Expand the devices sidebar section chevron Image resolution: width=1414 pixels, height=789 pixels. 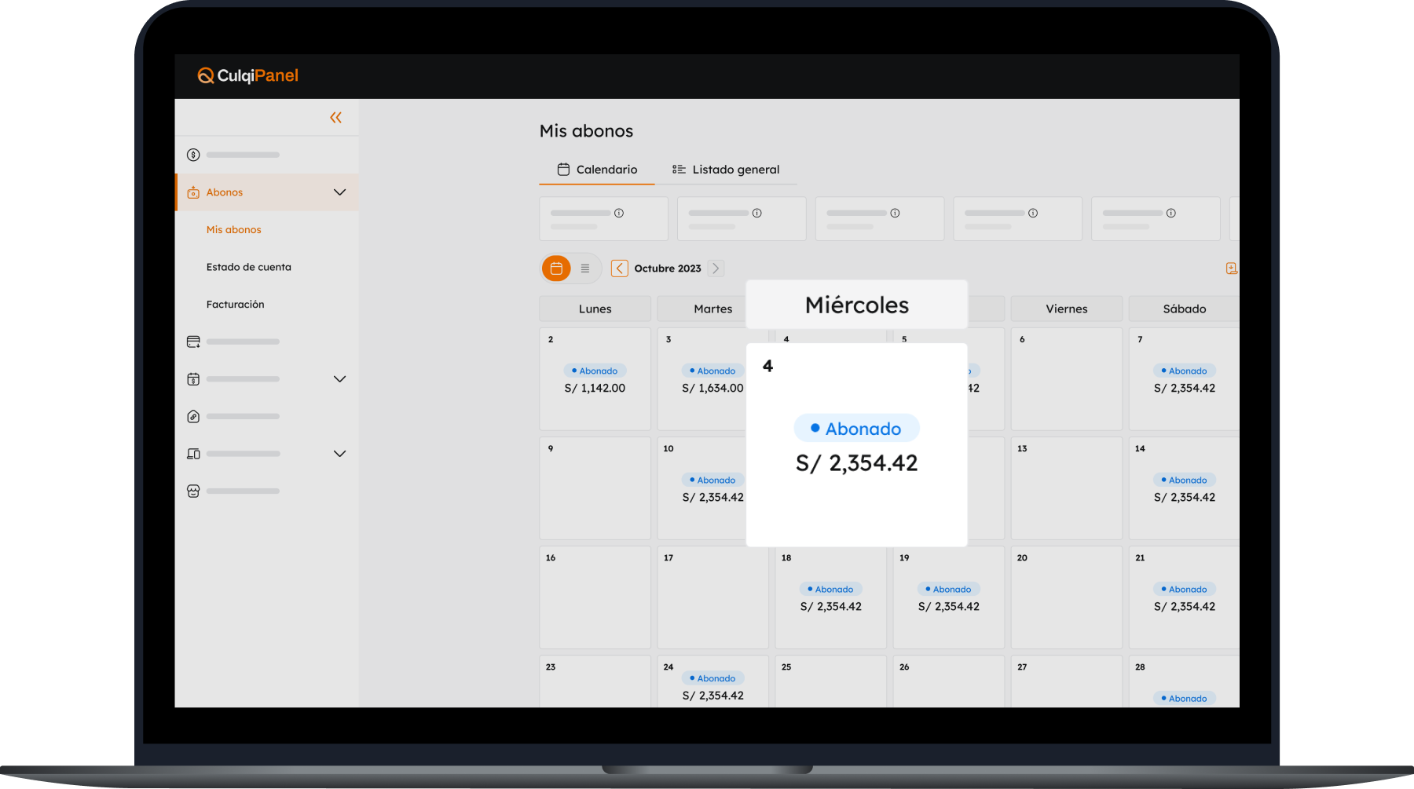click(x=339, y=454)
